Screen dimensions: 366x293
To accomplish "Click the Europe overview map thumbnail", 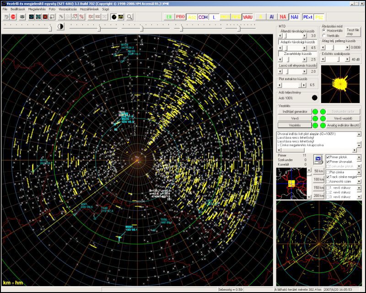I will pos(292,183).
